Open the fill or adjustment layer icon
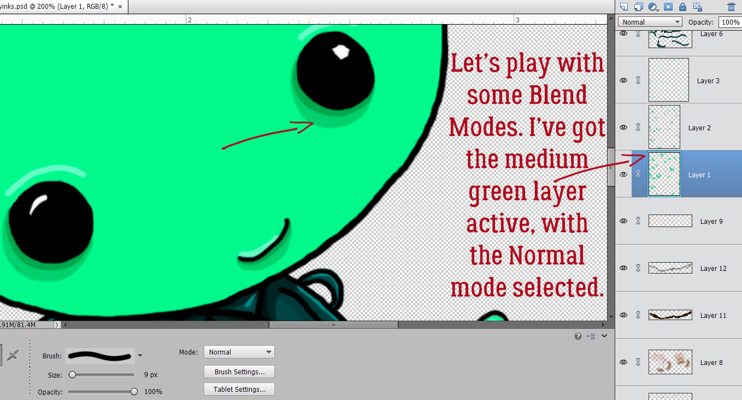Image resolution: width=742 pixels, height=400 pixels. click(653, 7)
